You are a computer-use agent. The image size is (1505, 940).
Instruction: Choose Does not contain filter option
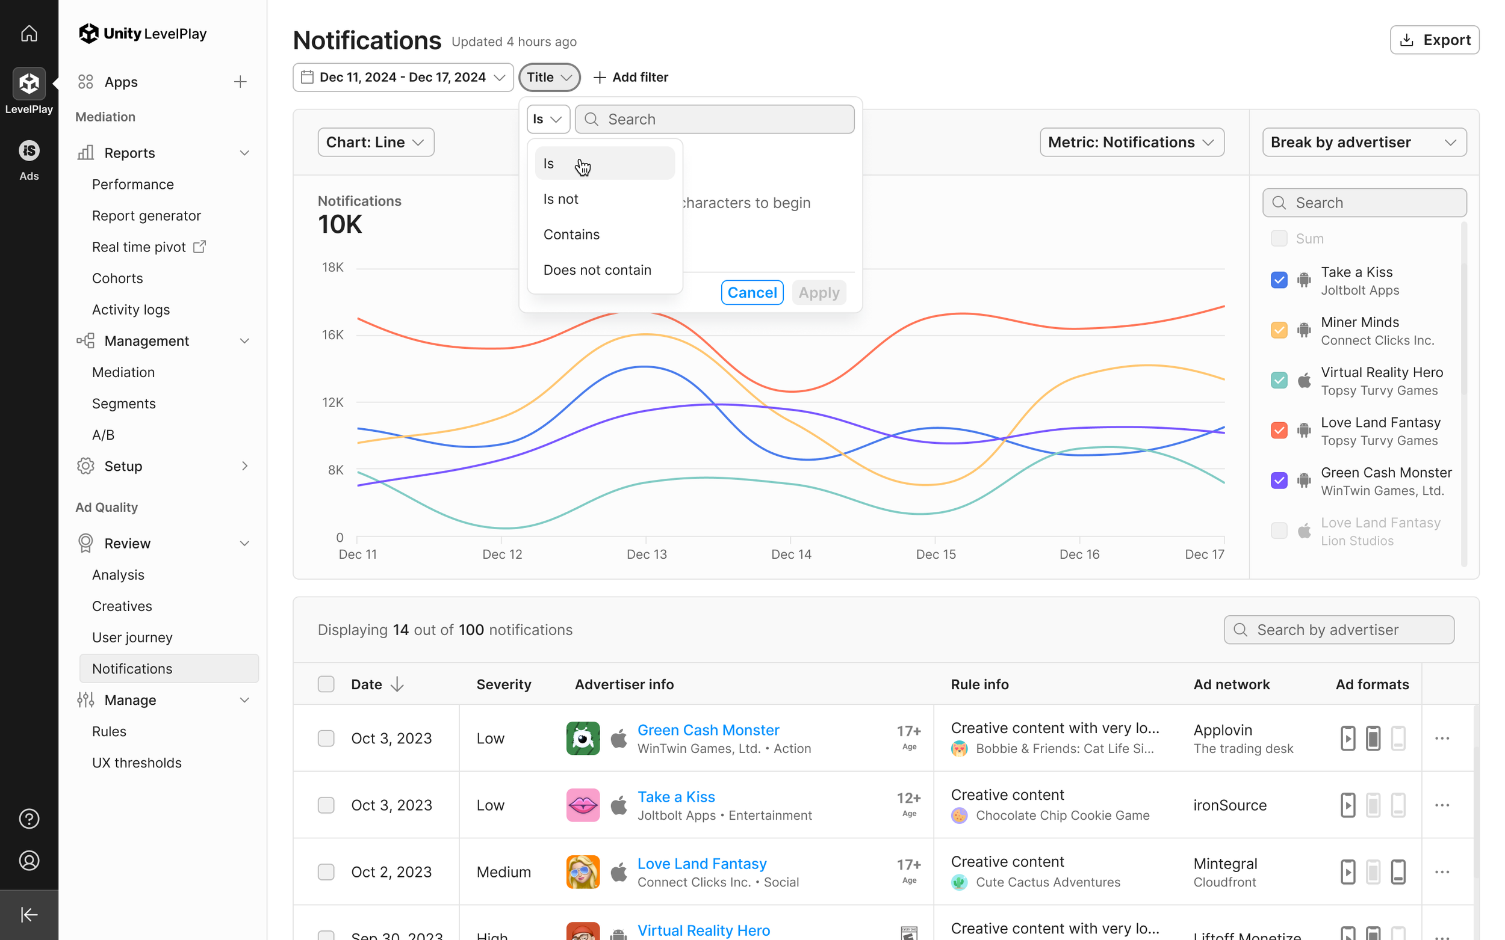click(597, 270)
